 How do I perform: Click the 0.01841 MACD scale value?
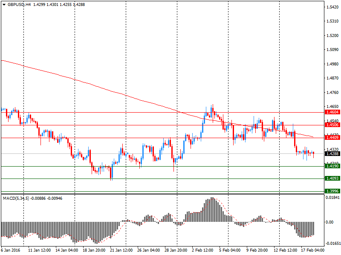click(332, 197)
